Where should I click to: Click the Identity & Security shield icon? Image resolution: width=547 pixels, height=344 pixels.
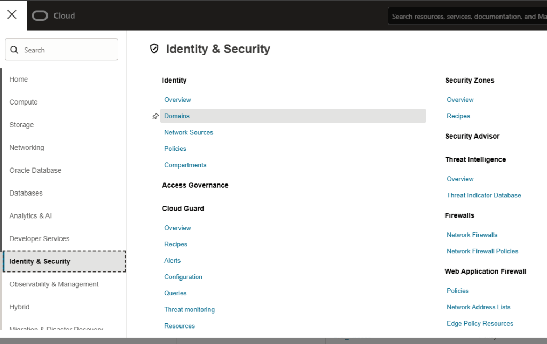[154, 49]
